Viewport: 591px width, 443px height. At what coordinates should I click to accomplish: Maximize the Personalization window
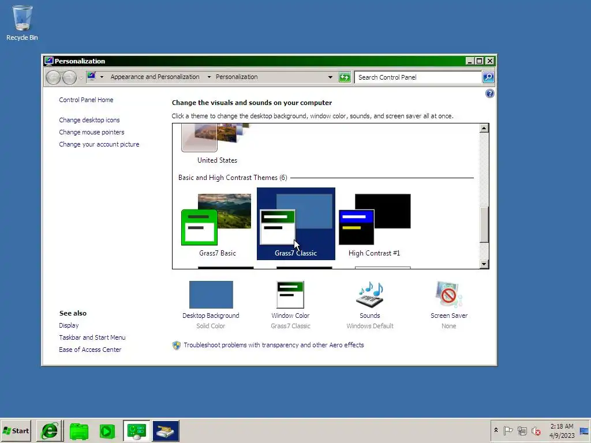coord(480,61)
